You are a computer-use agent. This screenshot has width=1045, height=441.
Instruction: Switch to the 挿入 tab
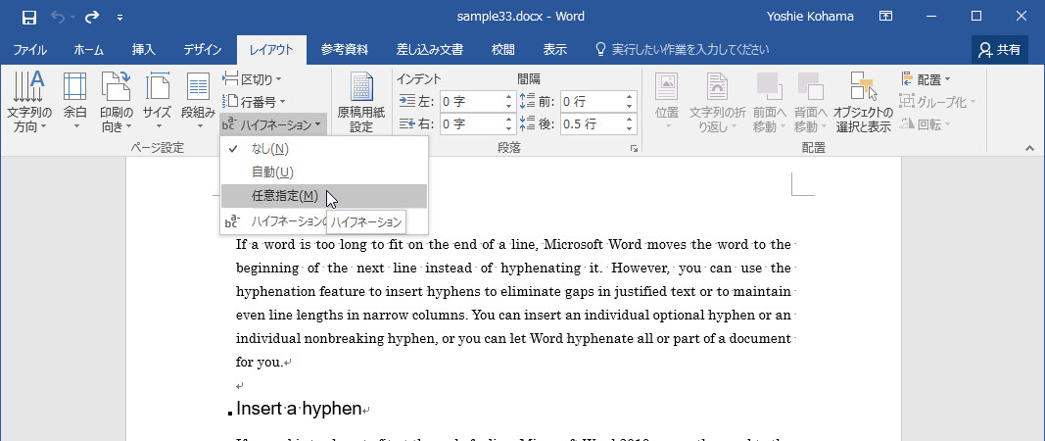pyautogui.click(x=143, y=49)
